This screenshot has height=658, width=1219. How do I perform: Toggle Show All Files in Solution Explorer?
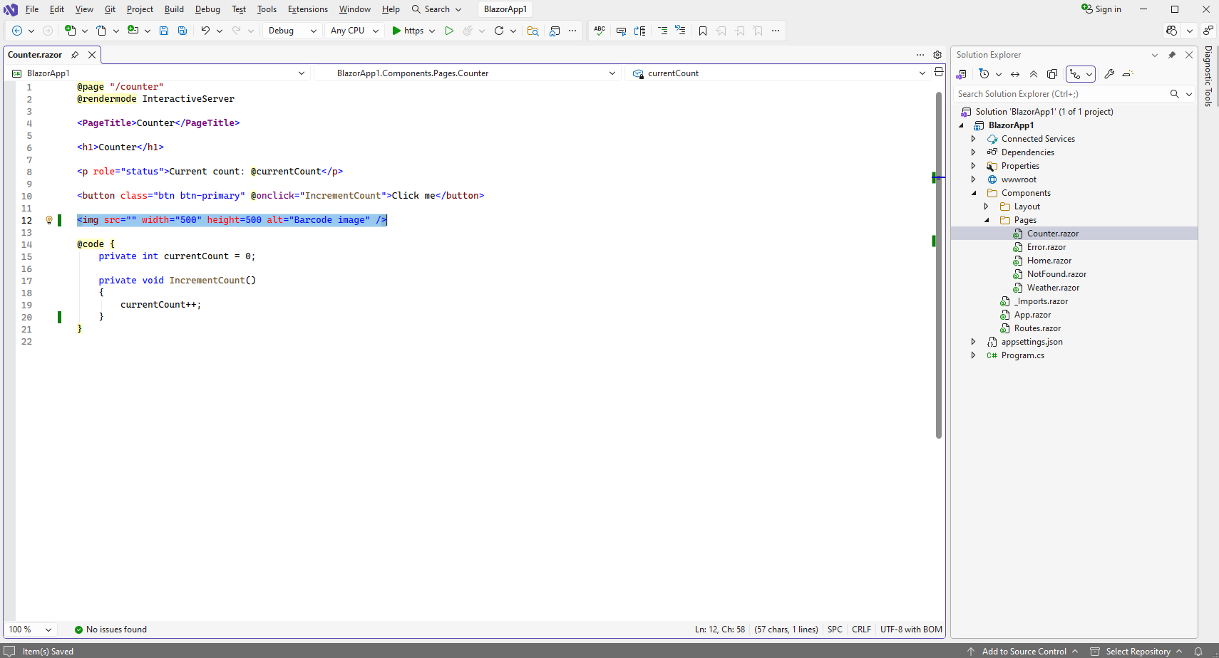coord(1052,74)
